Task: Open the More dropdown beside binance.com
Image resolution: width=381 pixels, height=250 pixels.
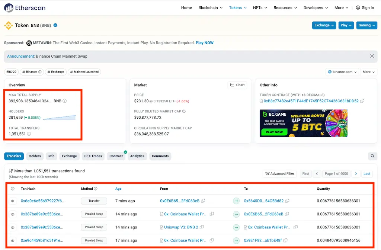Action: (369, 72)
